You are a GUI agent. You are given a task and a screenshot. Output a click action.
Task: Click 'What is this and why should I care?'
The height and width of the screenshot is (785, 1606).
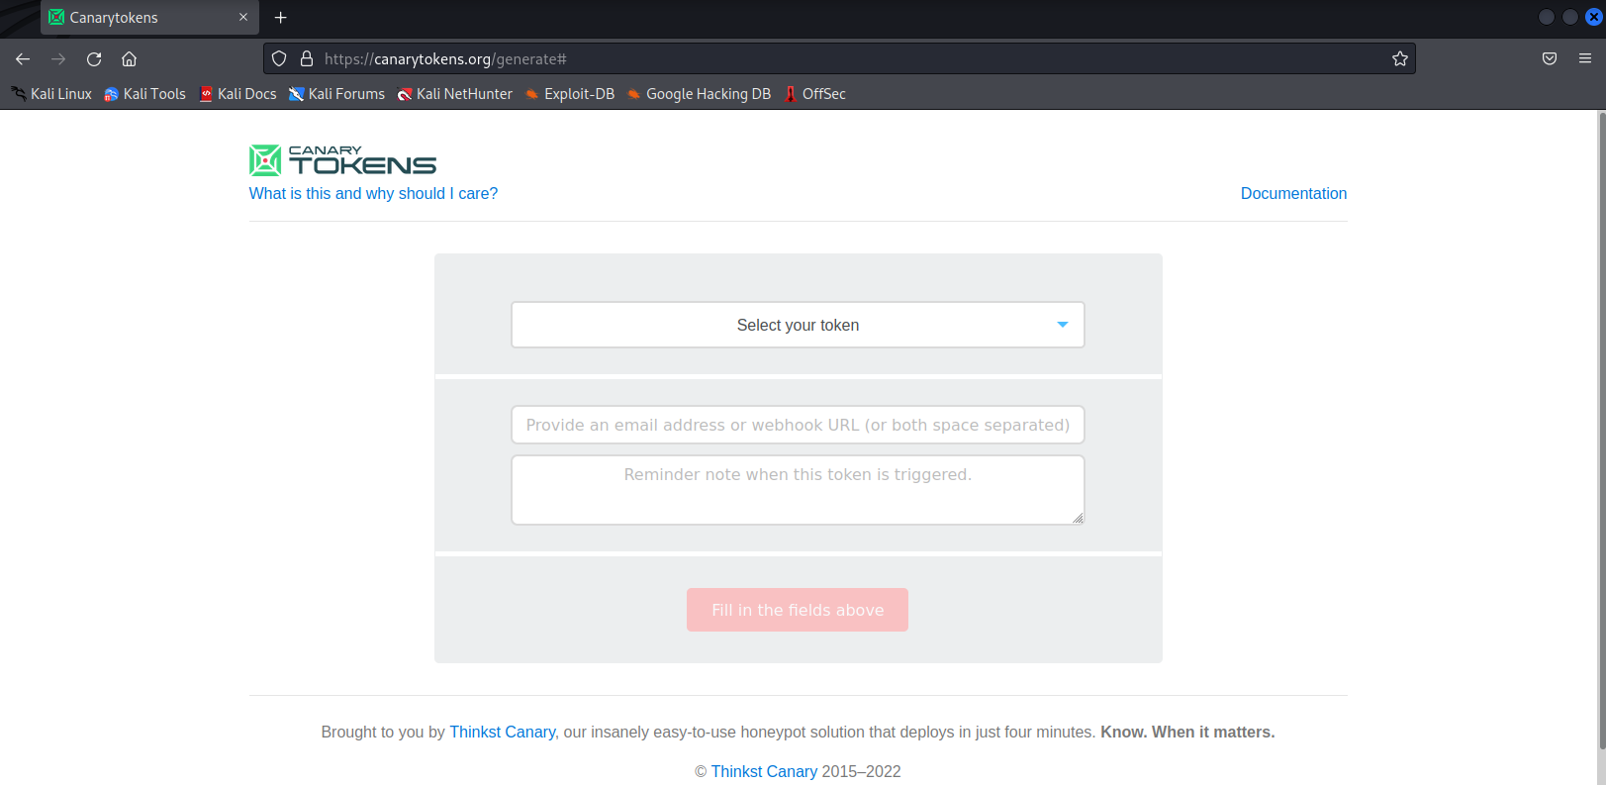click(x=373, y=194)
